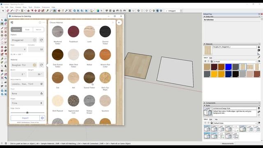Refresh the Staggered pattern
This screenshot has height=148, width=263.
tap(41, 40)
